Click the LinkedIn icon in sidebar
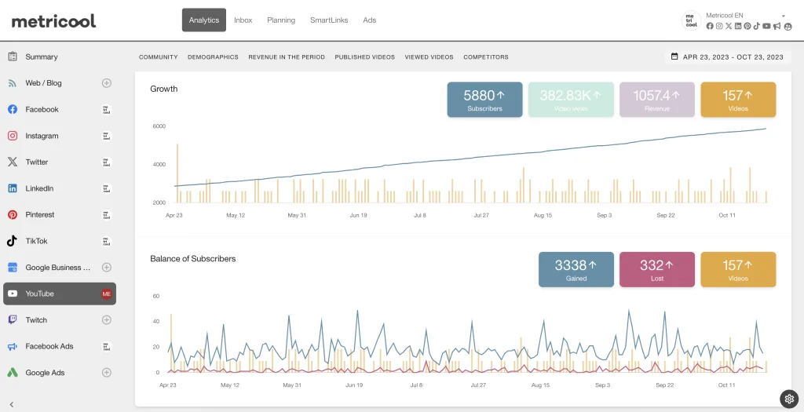 [x=13, y=188]
